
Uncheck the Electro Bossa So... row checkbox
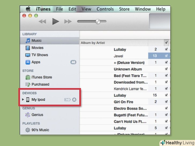coord(166,108)
